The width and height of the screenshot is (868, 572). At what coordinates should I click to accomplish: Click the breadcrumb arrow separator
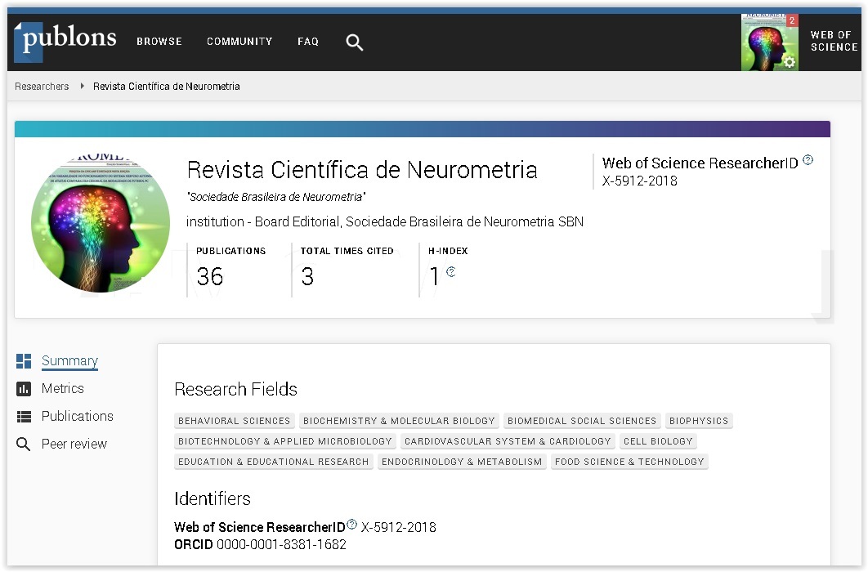[x=82, y=86]
